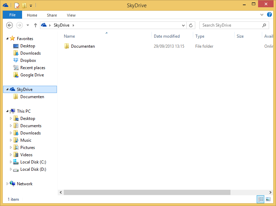Open the address bar history dropdown
Image resolution: width=276 pixels, height=206 pixels.
tap(183, 25)
